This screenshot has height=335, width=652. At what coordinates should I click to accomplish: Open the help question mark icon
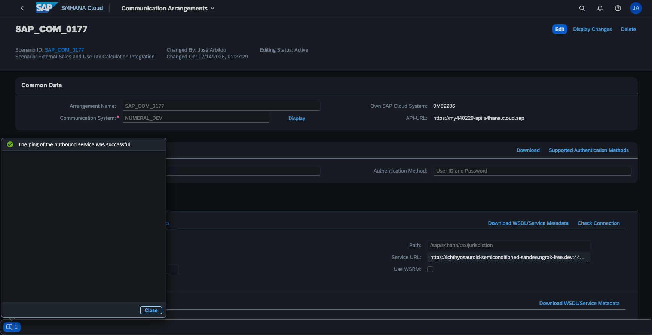click(618, 8)
